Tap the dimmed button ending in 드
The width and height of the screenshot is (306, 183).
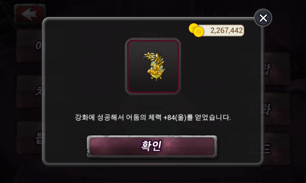277,149
